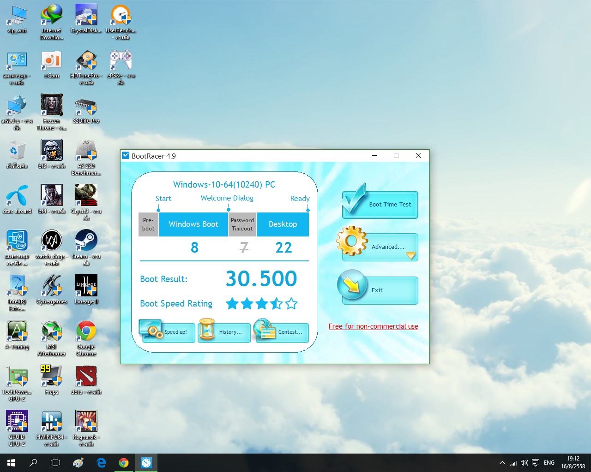This screenshot has width=591, height=472.
Task: Click the Exit button in BootRacer
Action: click(x=380, y=290)
